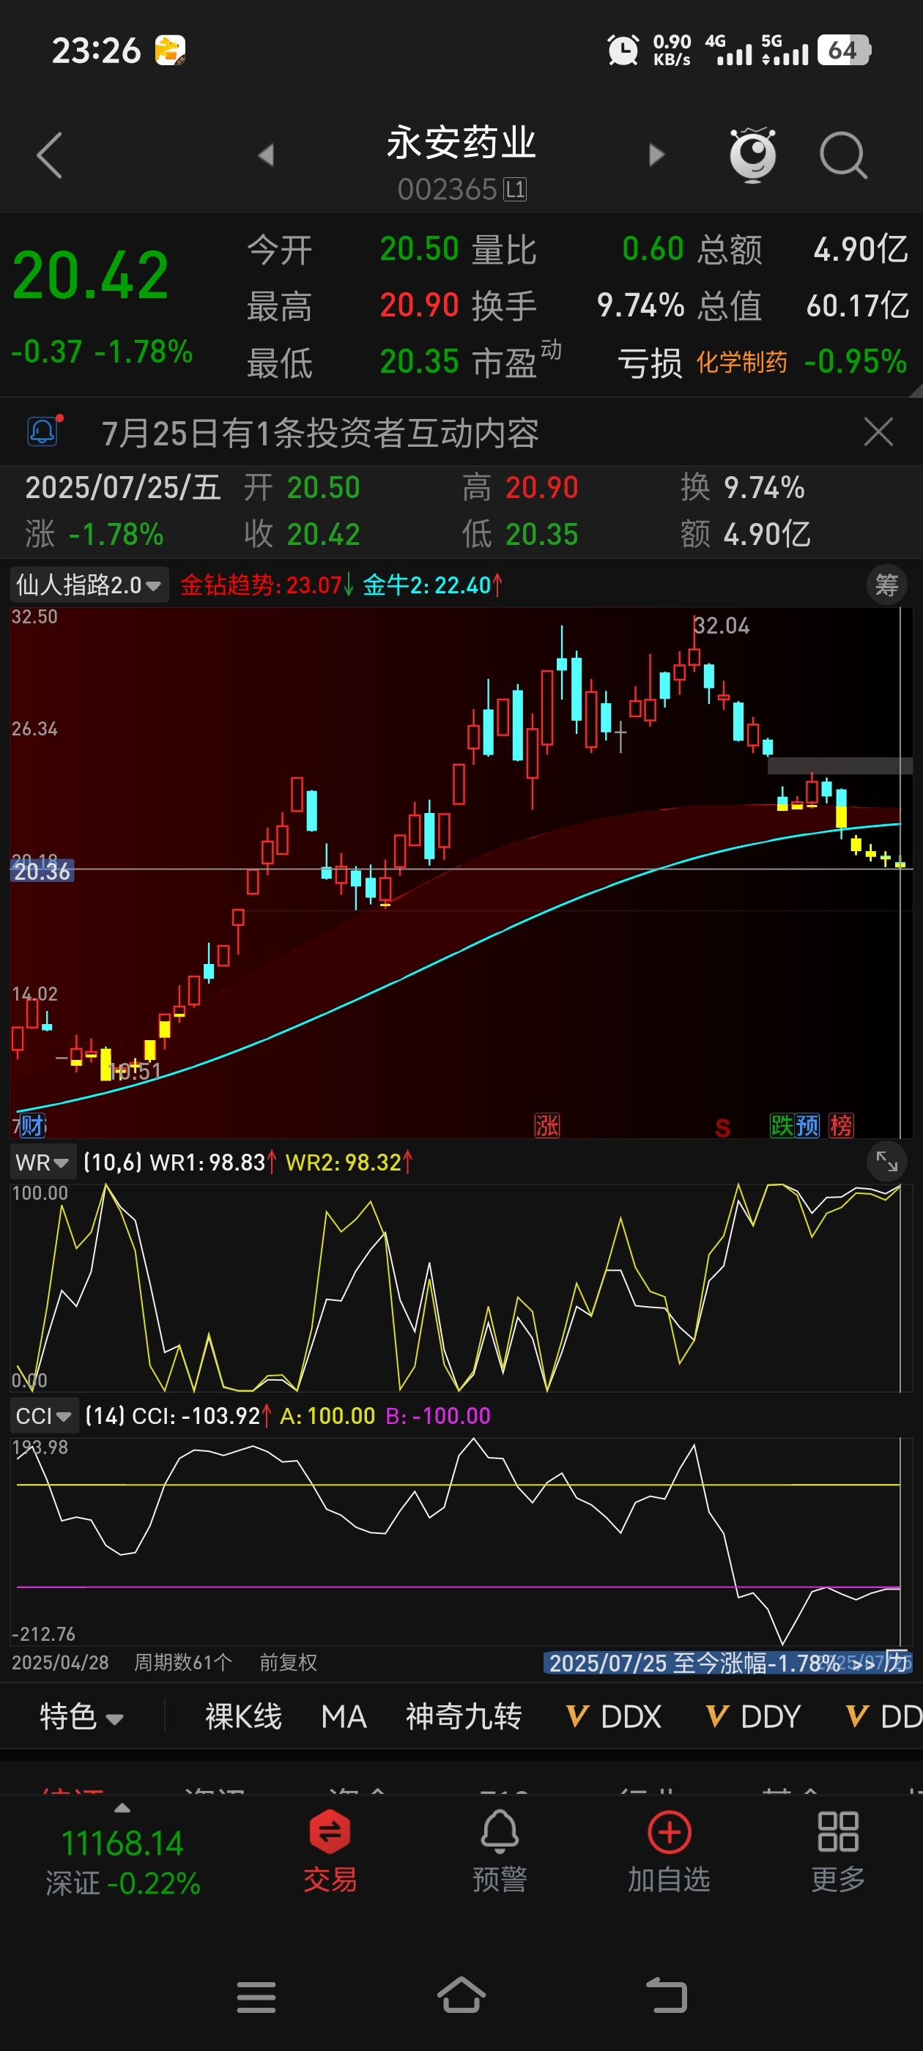Expand the 深证 index bar arrow

tap(122, 1808)
